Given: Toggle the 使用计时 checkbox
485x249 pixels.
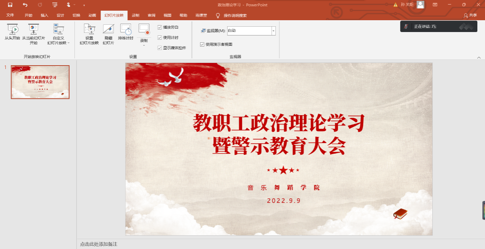Looking at the screenshot, I should pos(160,37).
